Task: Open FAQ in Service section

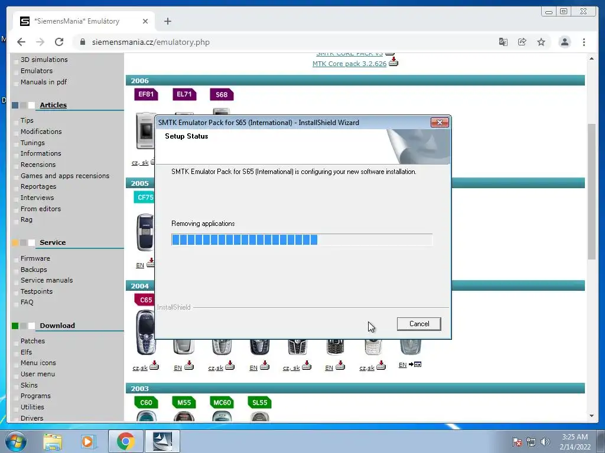Action: 27,302
